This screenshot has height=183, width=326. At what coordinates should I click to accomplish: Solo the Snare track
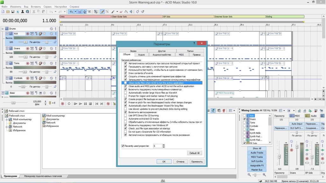click(x=55, y=49)
